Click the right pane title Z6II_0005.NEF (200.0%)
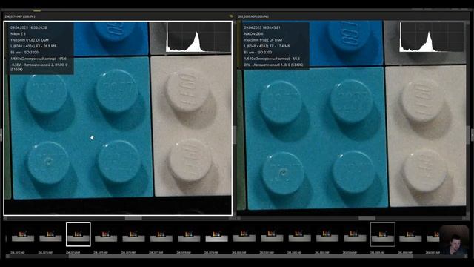The image size is (474, 267). (x=253, y=16)
